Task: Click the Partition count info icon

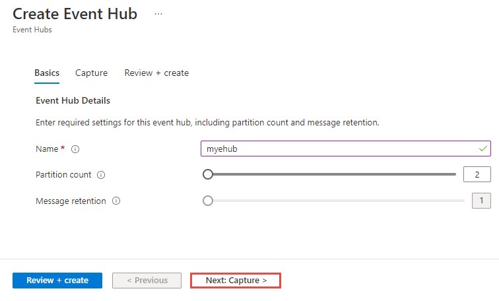Action: pyautogui.click(x=101, y=175)
